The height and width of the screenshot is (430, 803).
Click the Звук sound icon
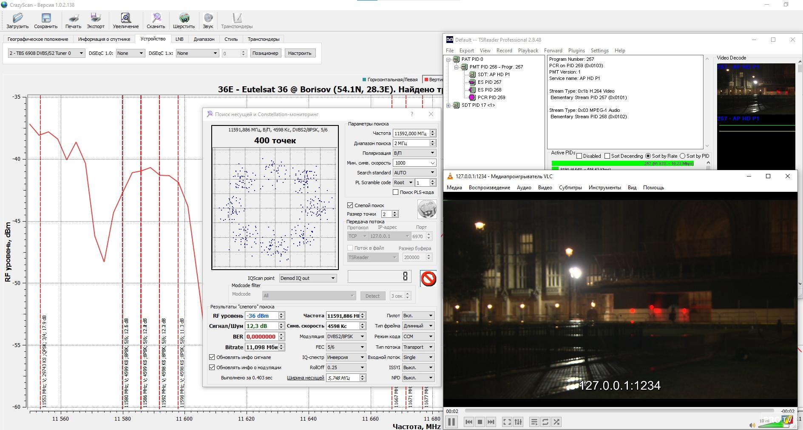pyautogui.click(x=208, y=18)
